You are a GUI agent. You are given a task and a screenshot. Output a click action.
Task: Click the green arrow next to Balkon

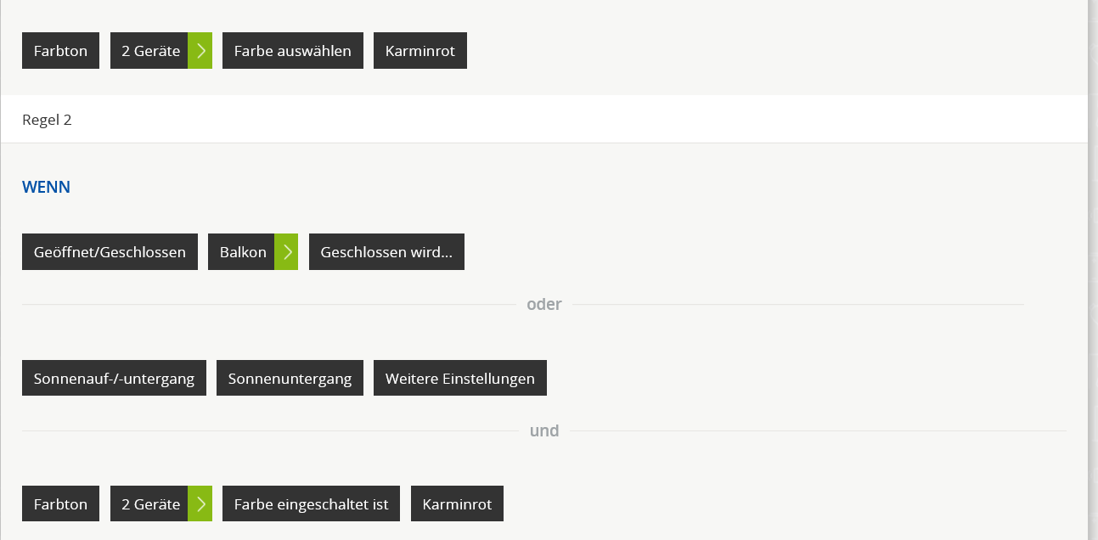[286, 252]
